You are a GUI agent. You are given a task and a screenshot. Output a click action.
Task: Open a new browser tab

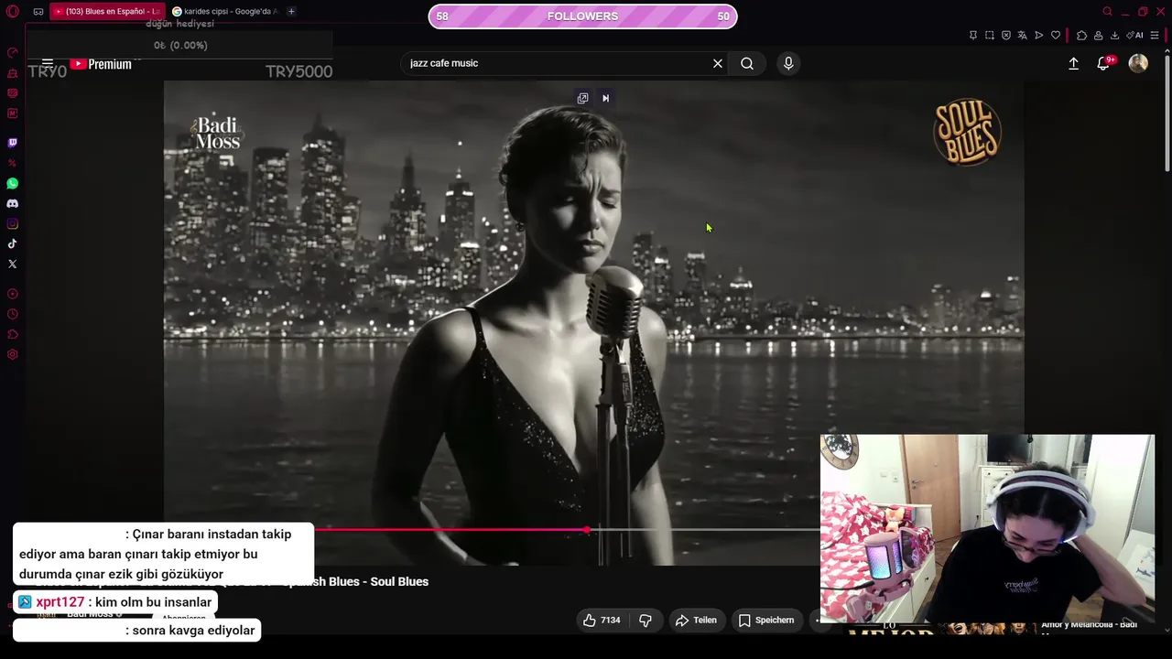coord(291,12)
